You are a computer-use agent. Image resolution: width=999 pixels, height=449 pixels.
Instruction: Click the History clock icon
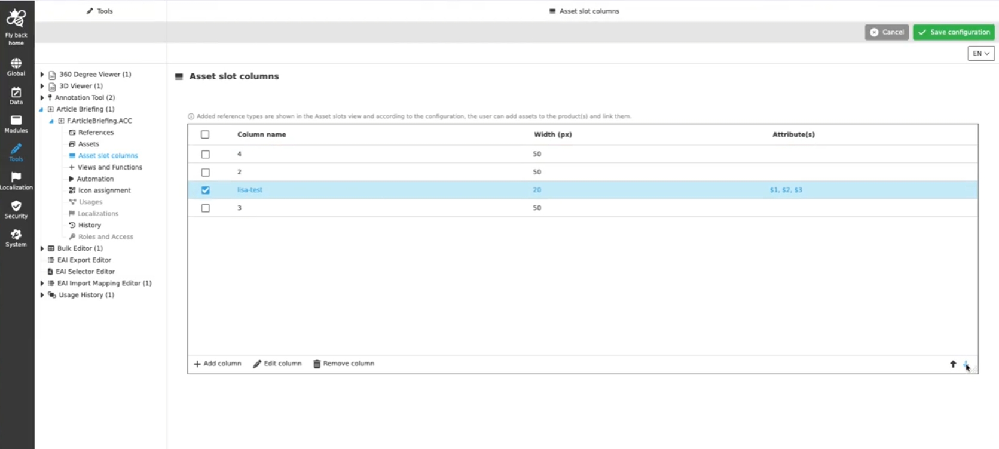tap(72, 225)
